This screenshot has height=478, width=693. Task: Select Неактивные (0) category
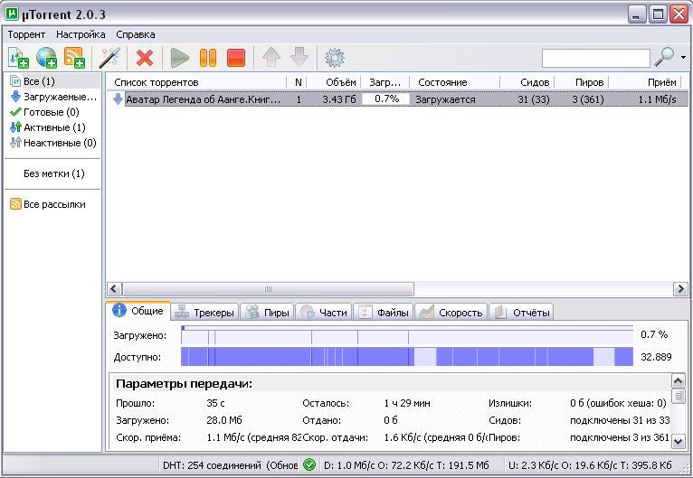pyautogui.click(x=53, y=143)
